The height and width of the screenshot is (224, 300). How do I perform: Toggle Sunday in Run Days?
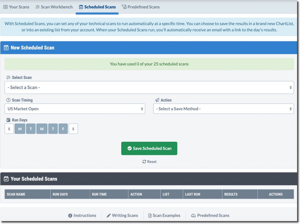click(x=9, y=129)
